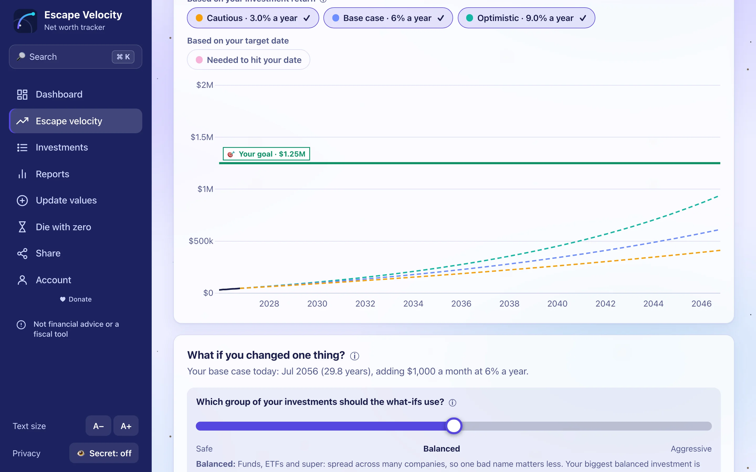
Task: Toggle the Base case 6% a year scenario
Action: coord(388,18)
